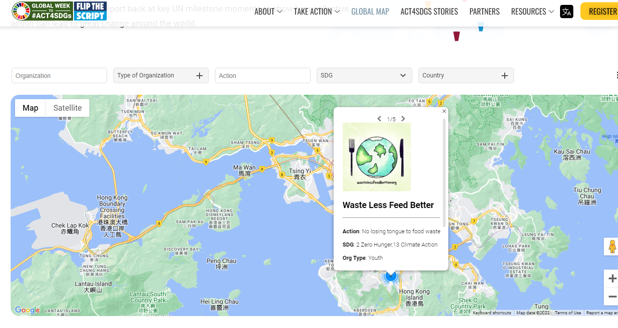Image resolution: width=618 pixels, height=328 pixels.
Task: Click the Waste Less Feed Better title
Action: click(388, 205)
